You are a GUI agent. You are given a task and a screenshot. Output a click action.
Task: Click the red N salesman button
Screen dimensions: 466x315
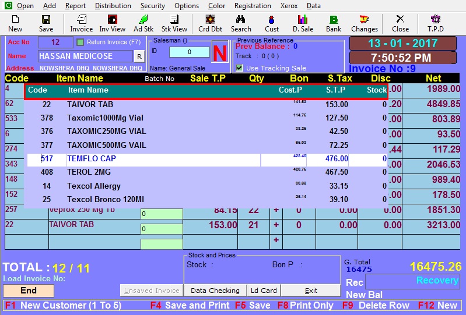point(220,52)
